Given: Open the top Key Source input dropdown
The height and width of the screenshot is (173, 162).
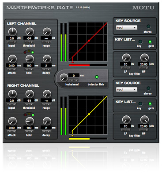Looking at the screenshot, I should [127, 28].
